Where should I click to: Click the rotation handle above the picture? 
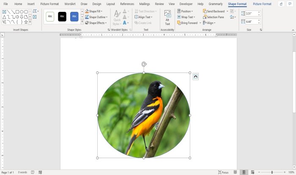(144, 64)
